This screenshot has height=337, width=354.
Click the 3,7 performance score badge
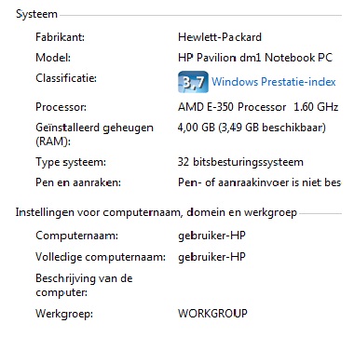tap(193, 82)
